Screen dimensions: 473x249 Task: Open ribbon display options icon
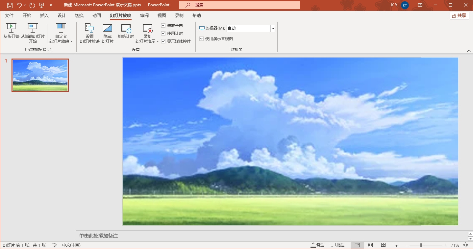point(420,5)
